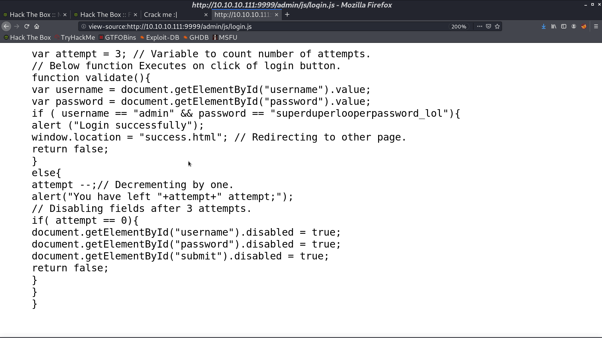This screenshot has width=602, height=338.
Task: Close the Crack me tab
Action: coord(206,15)
